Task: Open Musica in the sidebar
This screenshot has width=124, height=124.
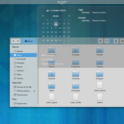Action: pos(23,67)
